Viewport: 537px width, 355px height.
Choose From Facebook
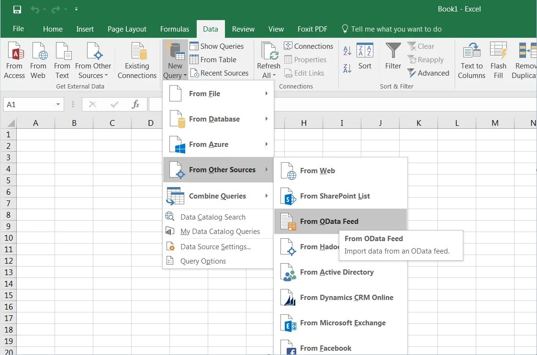click(x=341, y=347)
